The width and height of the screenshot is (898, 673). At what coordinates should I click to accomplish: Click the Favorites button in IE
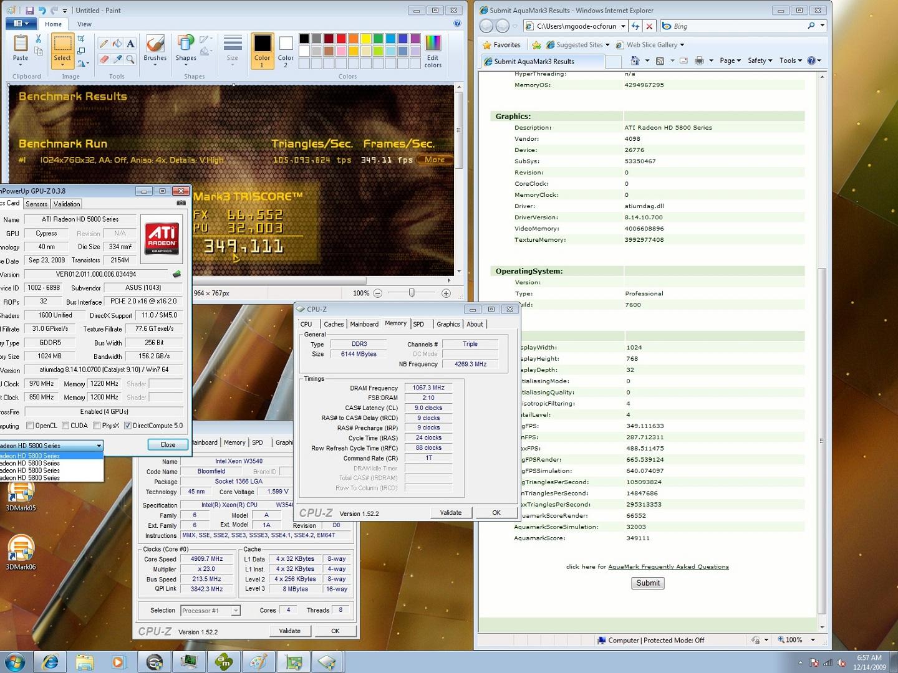(501, 45)
